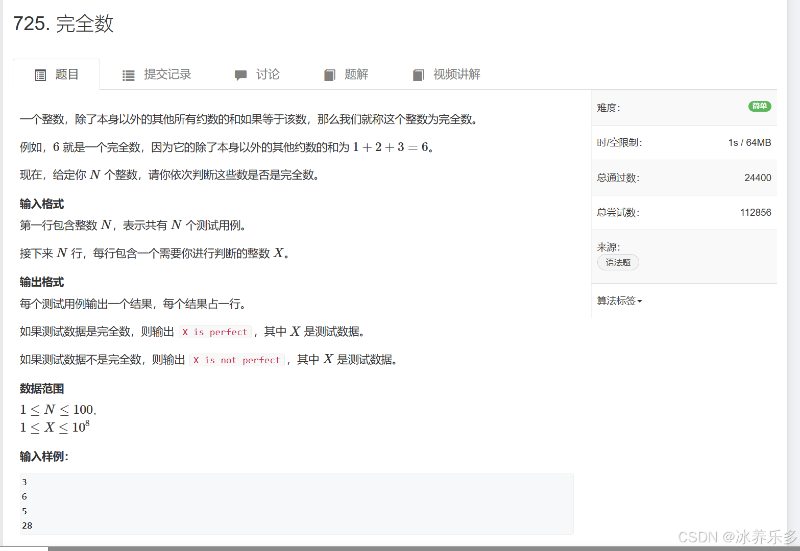Click the 语法题 source tag
This screenshot has height=551, width=800.
[x=618, y=262]
